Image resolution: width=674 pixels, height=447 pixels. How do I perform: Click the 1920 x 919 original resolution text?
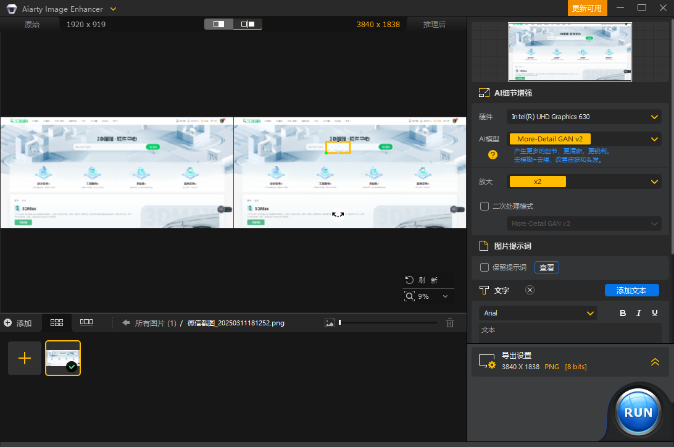(86, 25)
